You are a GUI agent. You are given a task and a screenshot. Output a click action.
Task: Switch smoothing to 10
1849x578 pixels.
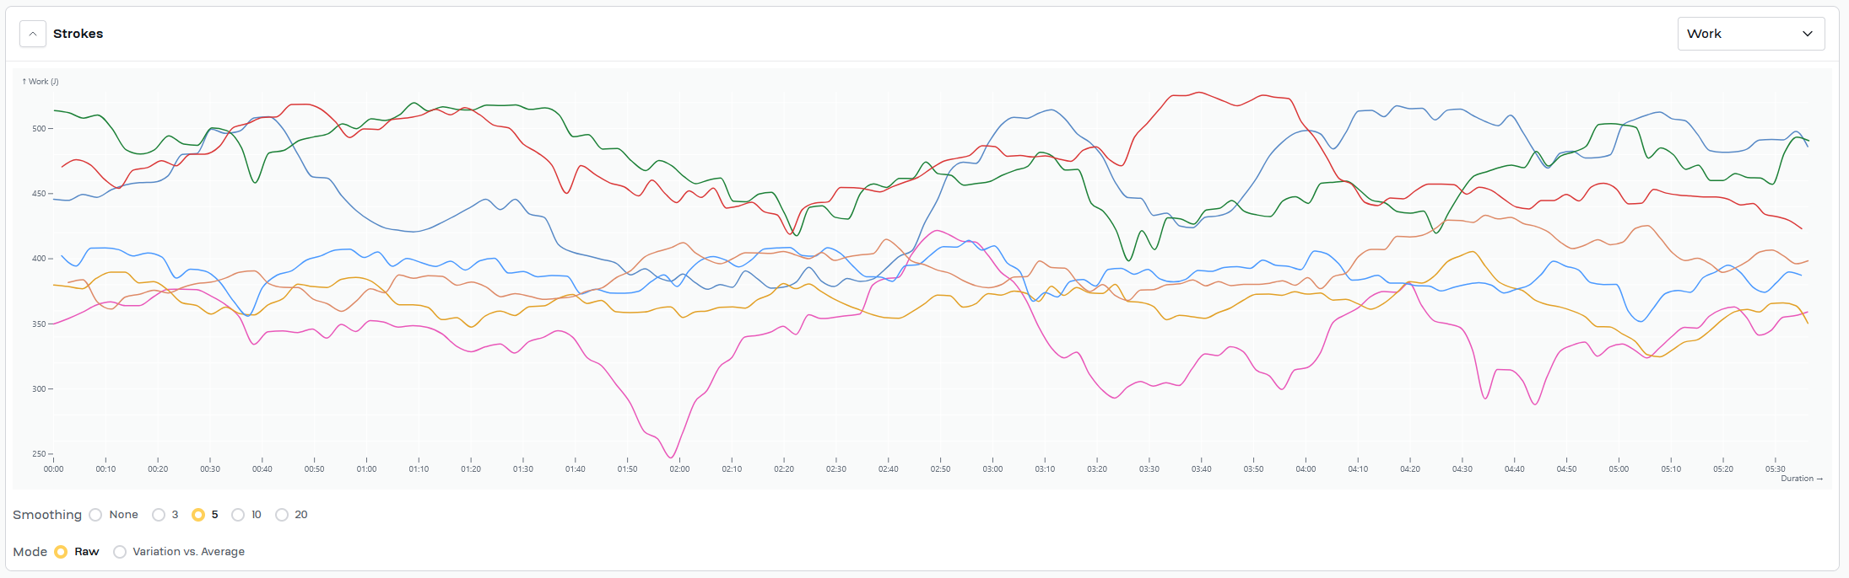(238, 515)
